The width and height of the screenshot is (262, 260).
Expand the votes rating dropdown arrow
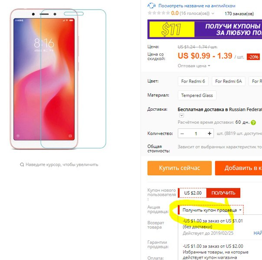[213, 13]
